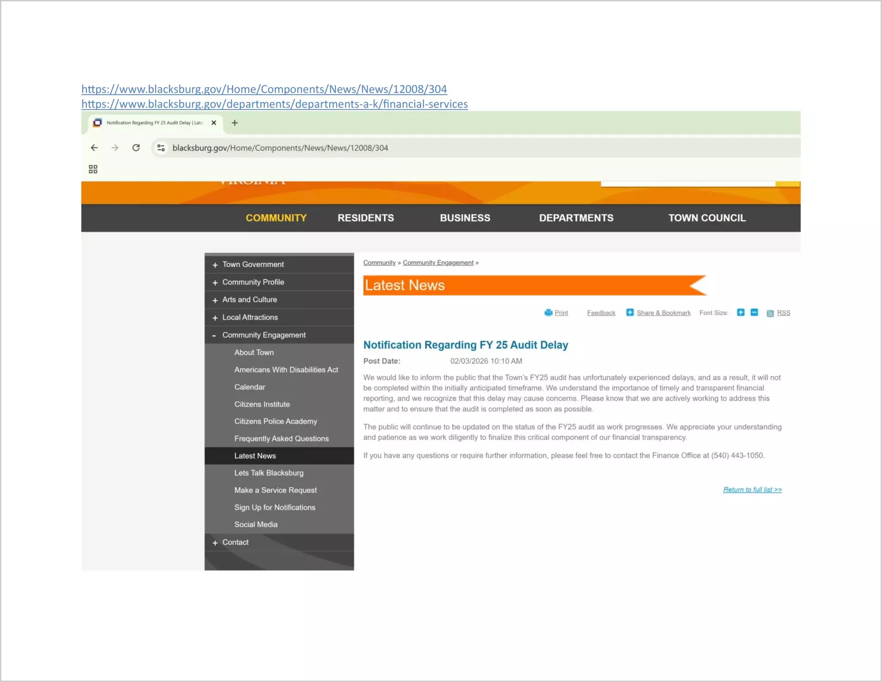
Task: Open the TOWN COUNCIL navigation menu
Action: (707, 218)
